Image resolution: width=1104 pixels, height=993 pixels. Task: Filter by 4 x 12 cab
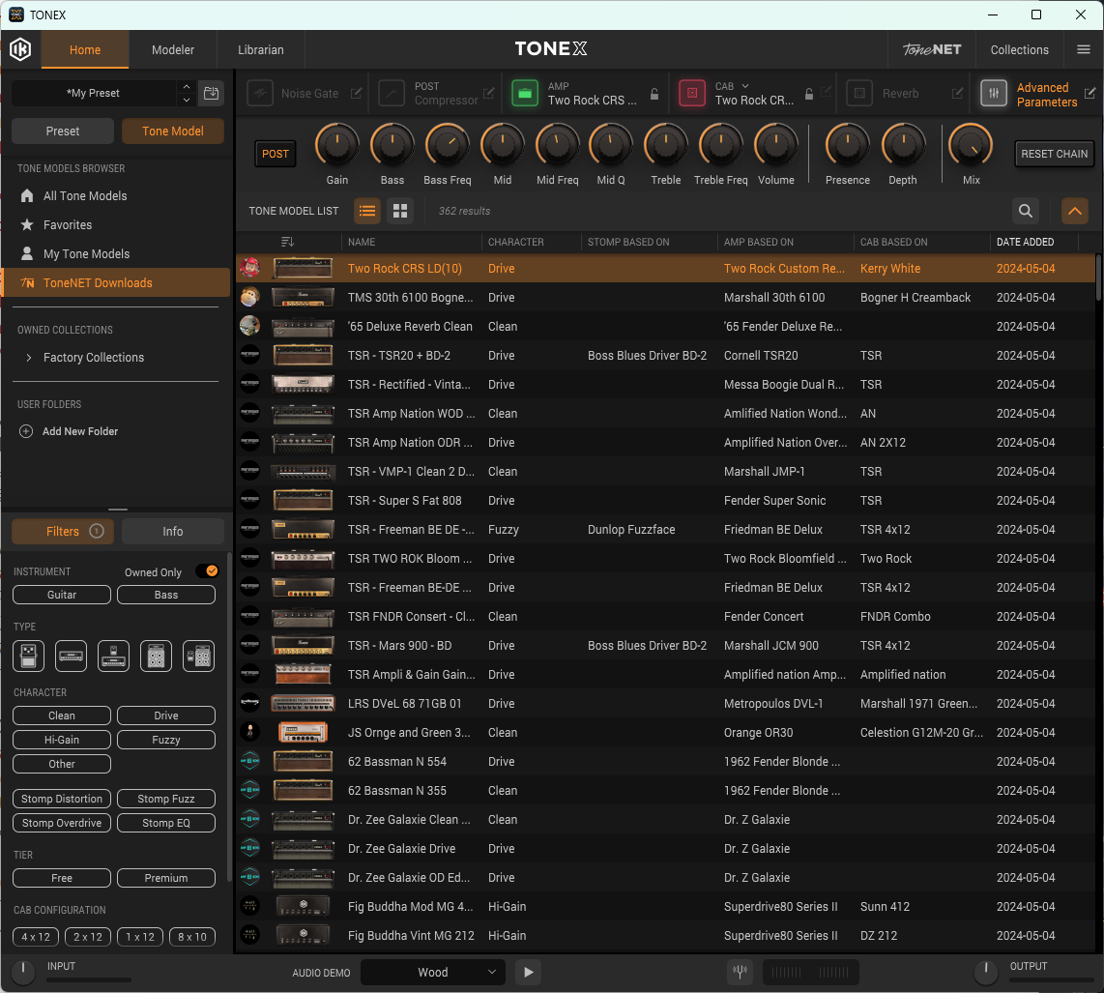36,937
